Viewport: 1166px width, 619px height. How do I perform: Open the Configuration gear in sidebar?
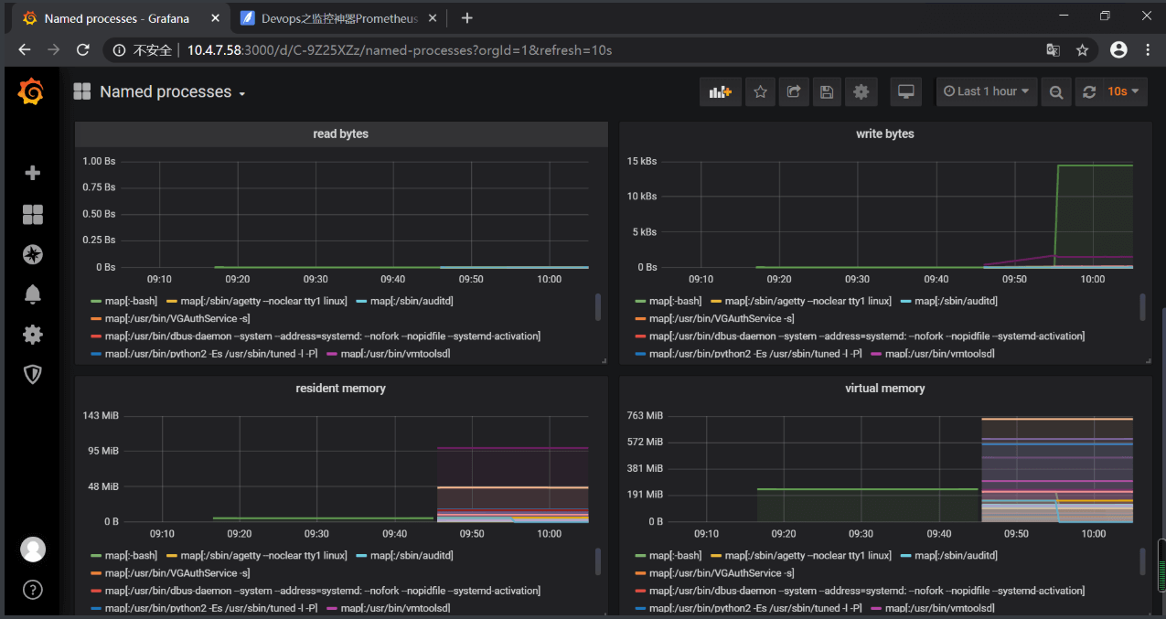tap(32, 335)
